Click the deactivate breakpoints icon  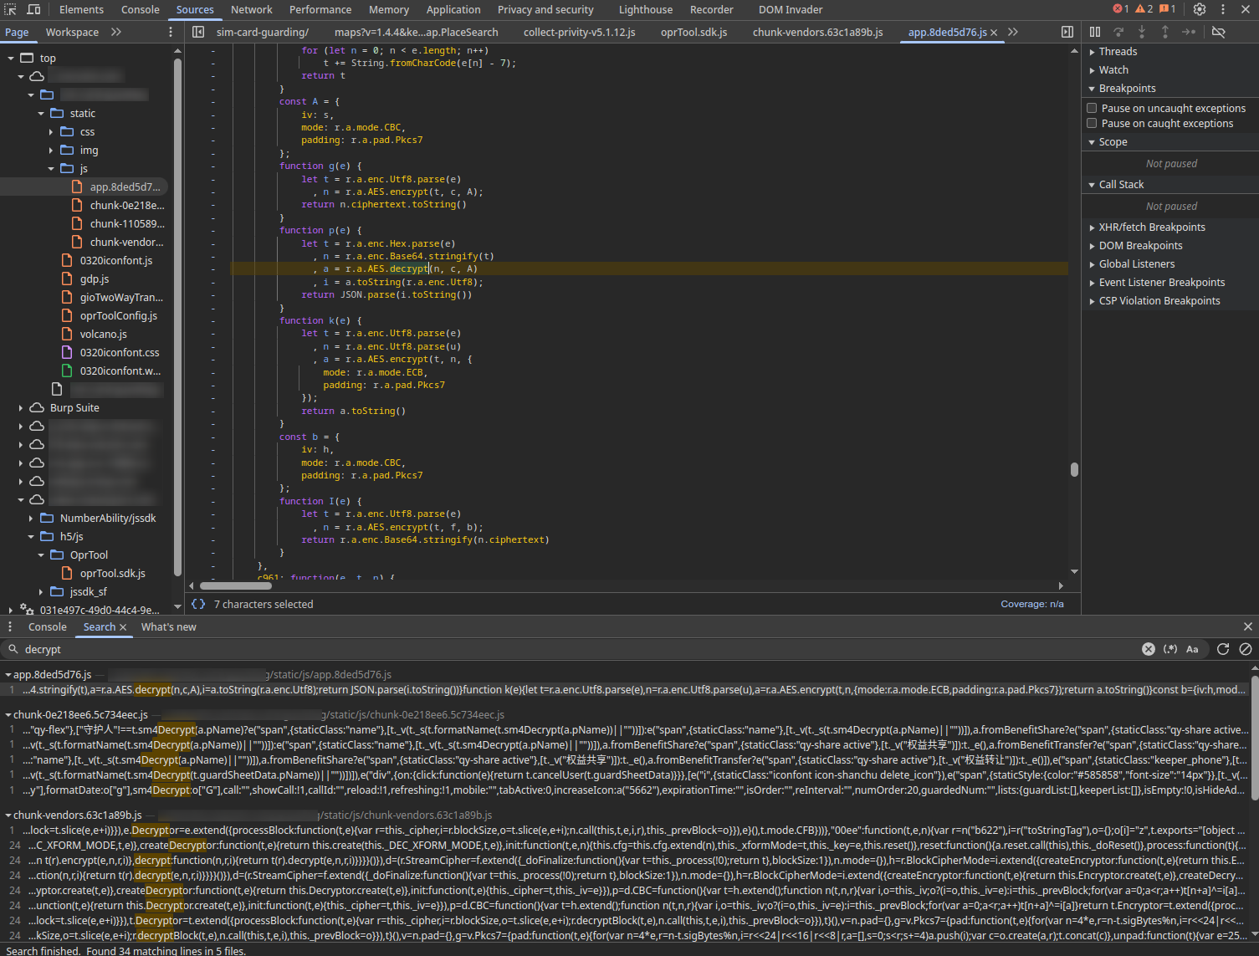[x=1218, y=32]
